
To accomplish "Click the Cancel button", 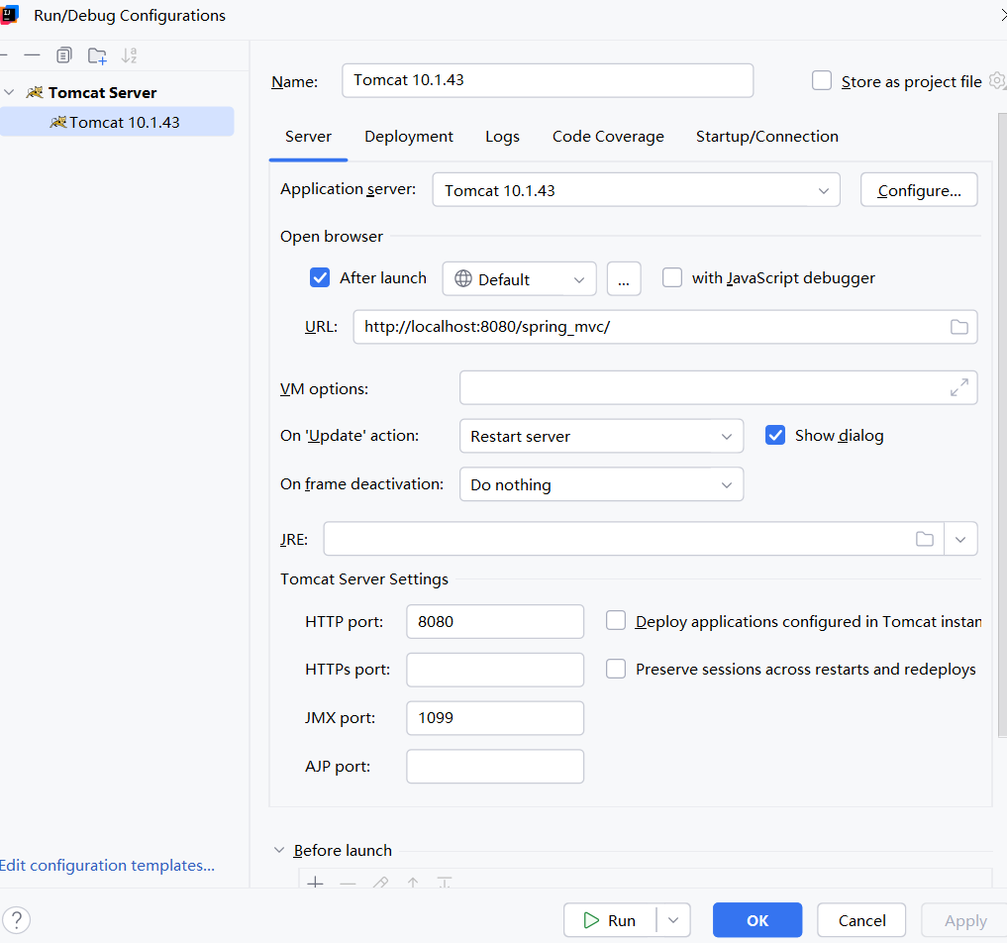I will click(861, 920).
